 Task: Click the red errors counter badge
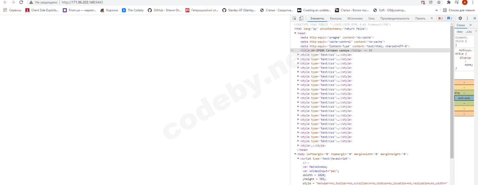(x=440, y=18)
